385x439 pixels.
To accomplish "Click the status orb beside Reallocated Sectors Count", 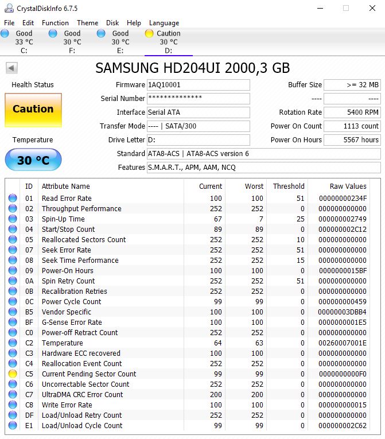I will click(x=13, y=239).
